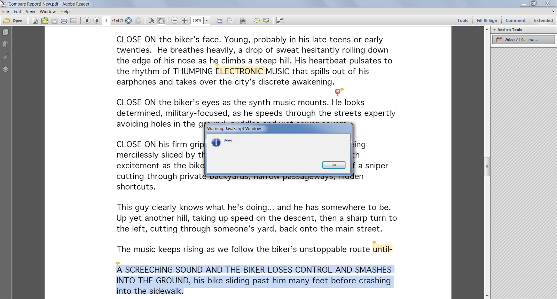Screen dimensions: 557x299
Task: Click the create PDF online folder icon
Action: pyautogui.click(x=45, y=21)
